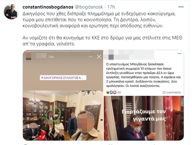Close the story with the X icon

(x=99, y=57)
